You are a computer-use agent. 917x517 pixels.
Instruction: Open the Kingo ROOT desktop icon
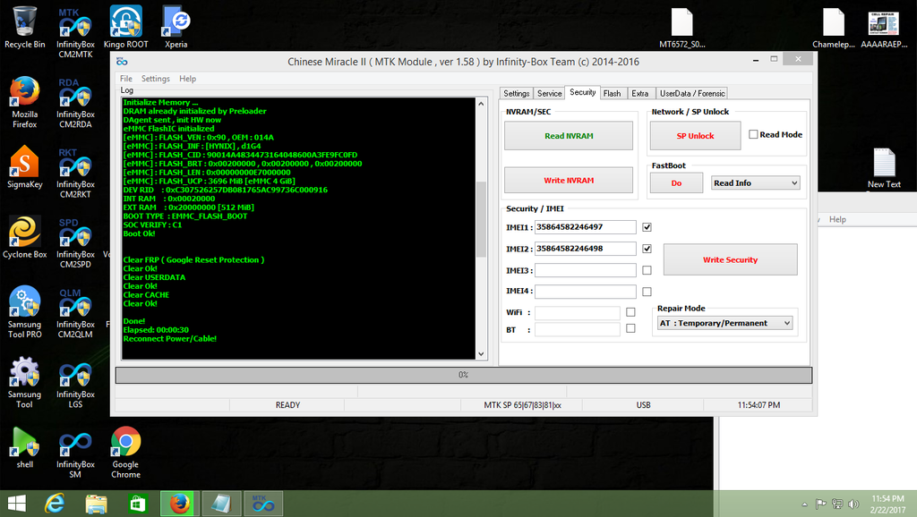[x=125, y=25]
